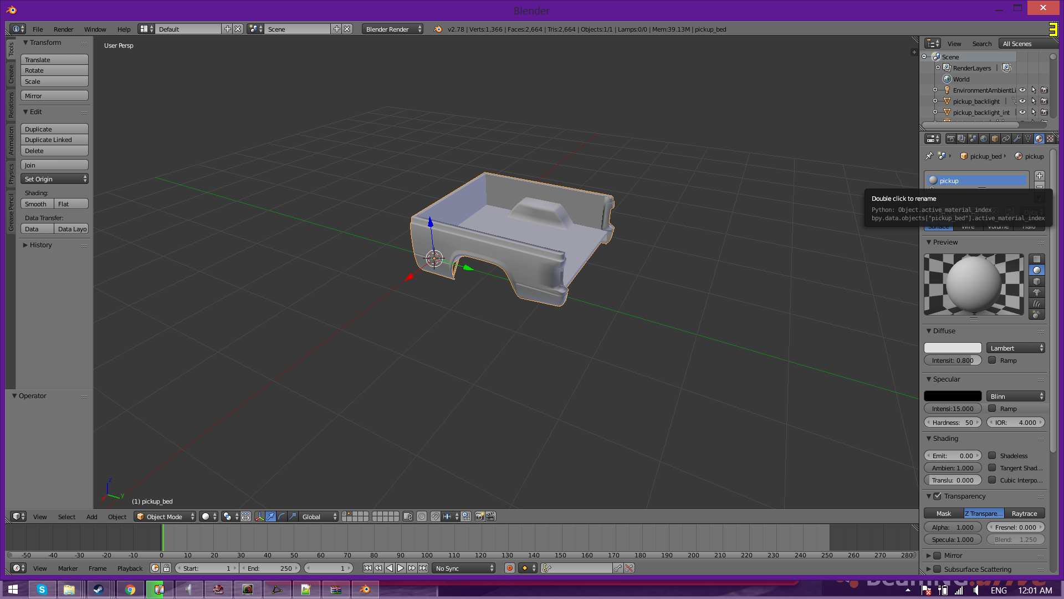Open the Blender Render engine dropdown

pyautogui.click(x=392, y=29)
